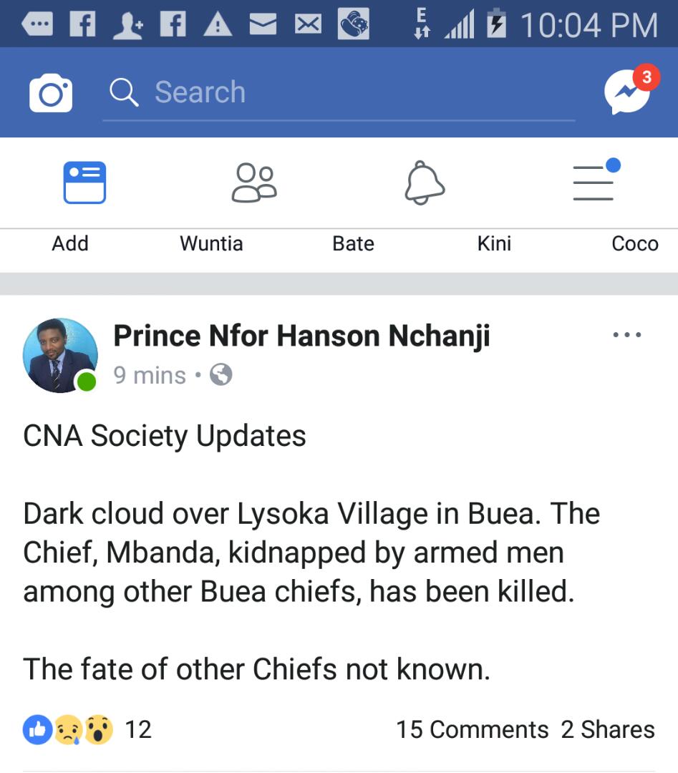Click the search magnifier icon
Viewport: 678px width, 773px height.
(x=124, y=93)
